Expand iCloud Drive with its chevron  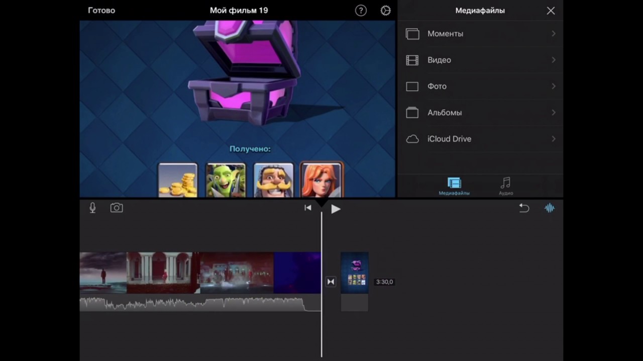tap(554, 139)
